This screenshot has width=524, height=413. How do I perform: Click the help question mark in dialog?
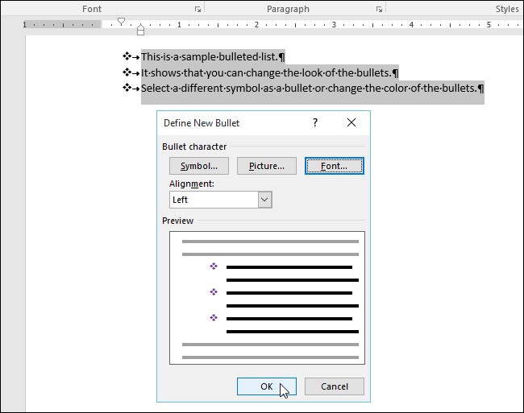point(315,122)
